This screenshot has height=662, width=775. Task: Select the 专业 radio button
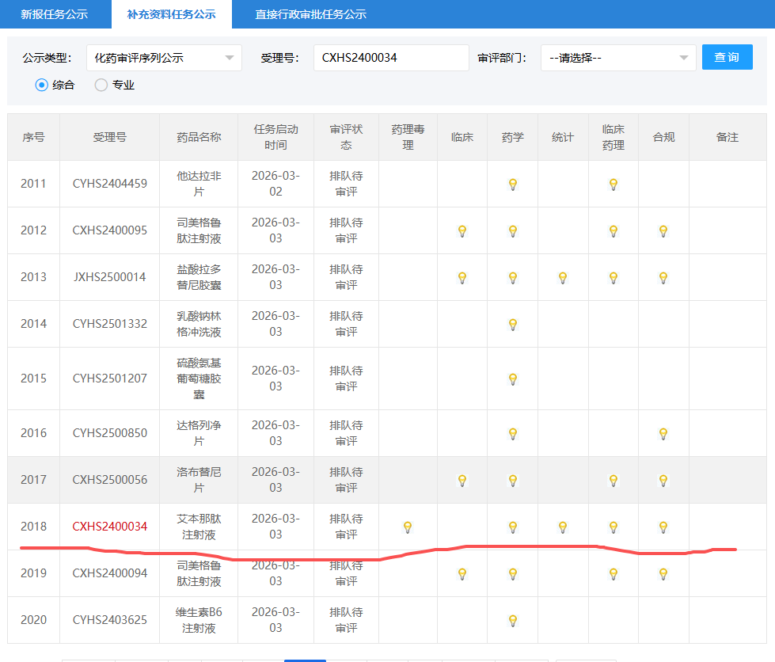tap(101, 85)
